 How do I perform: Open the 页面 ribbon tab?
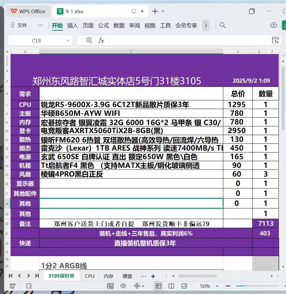[88, 25]
